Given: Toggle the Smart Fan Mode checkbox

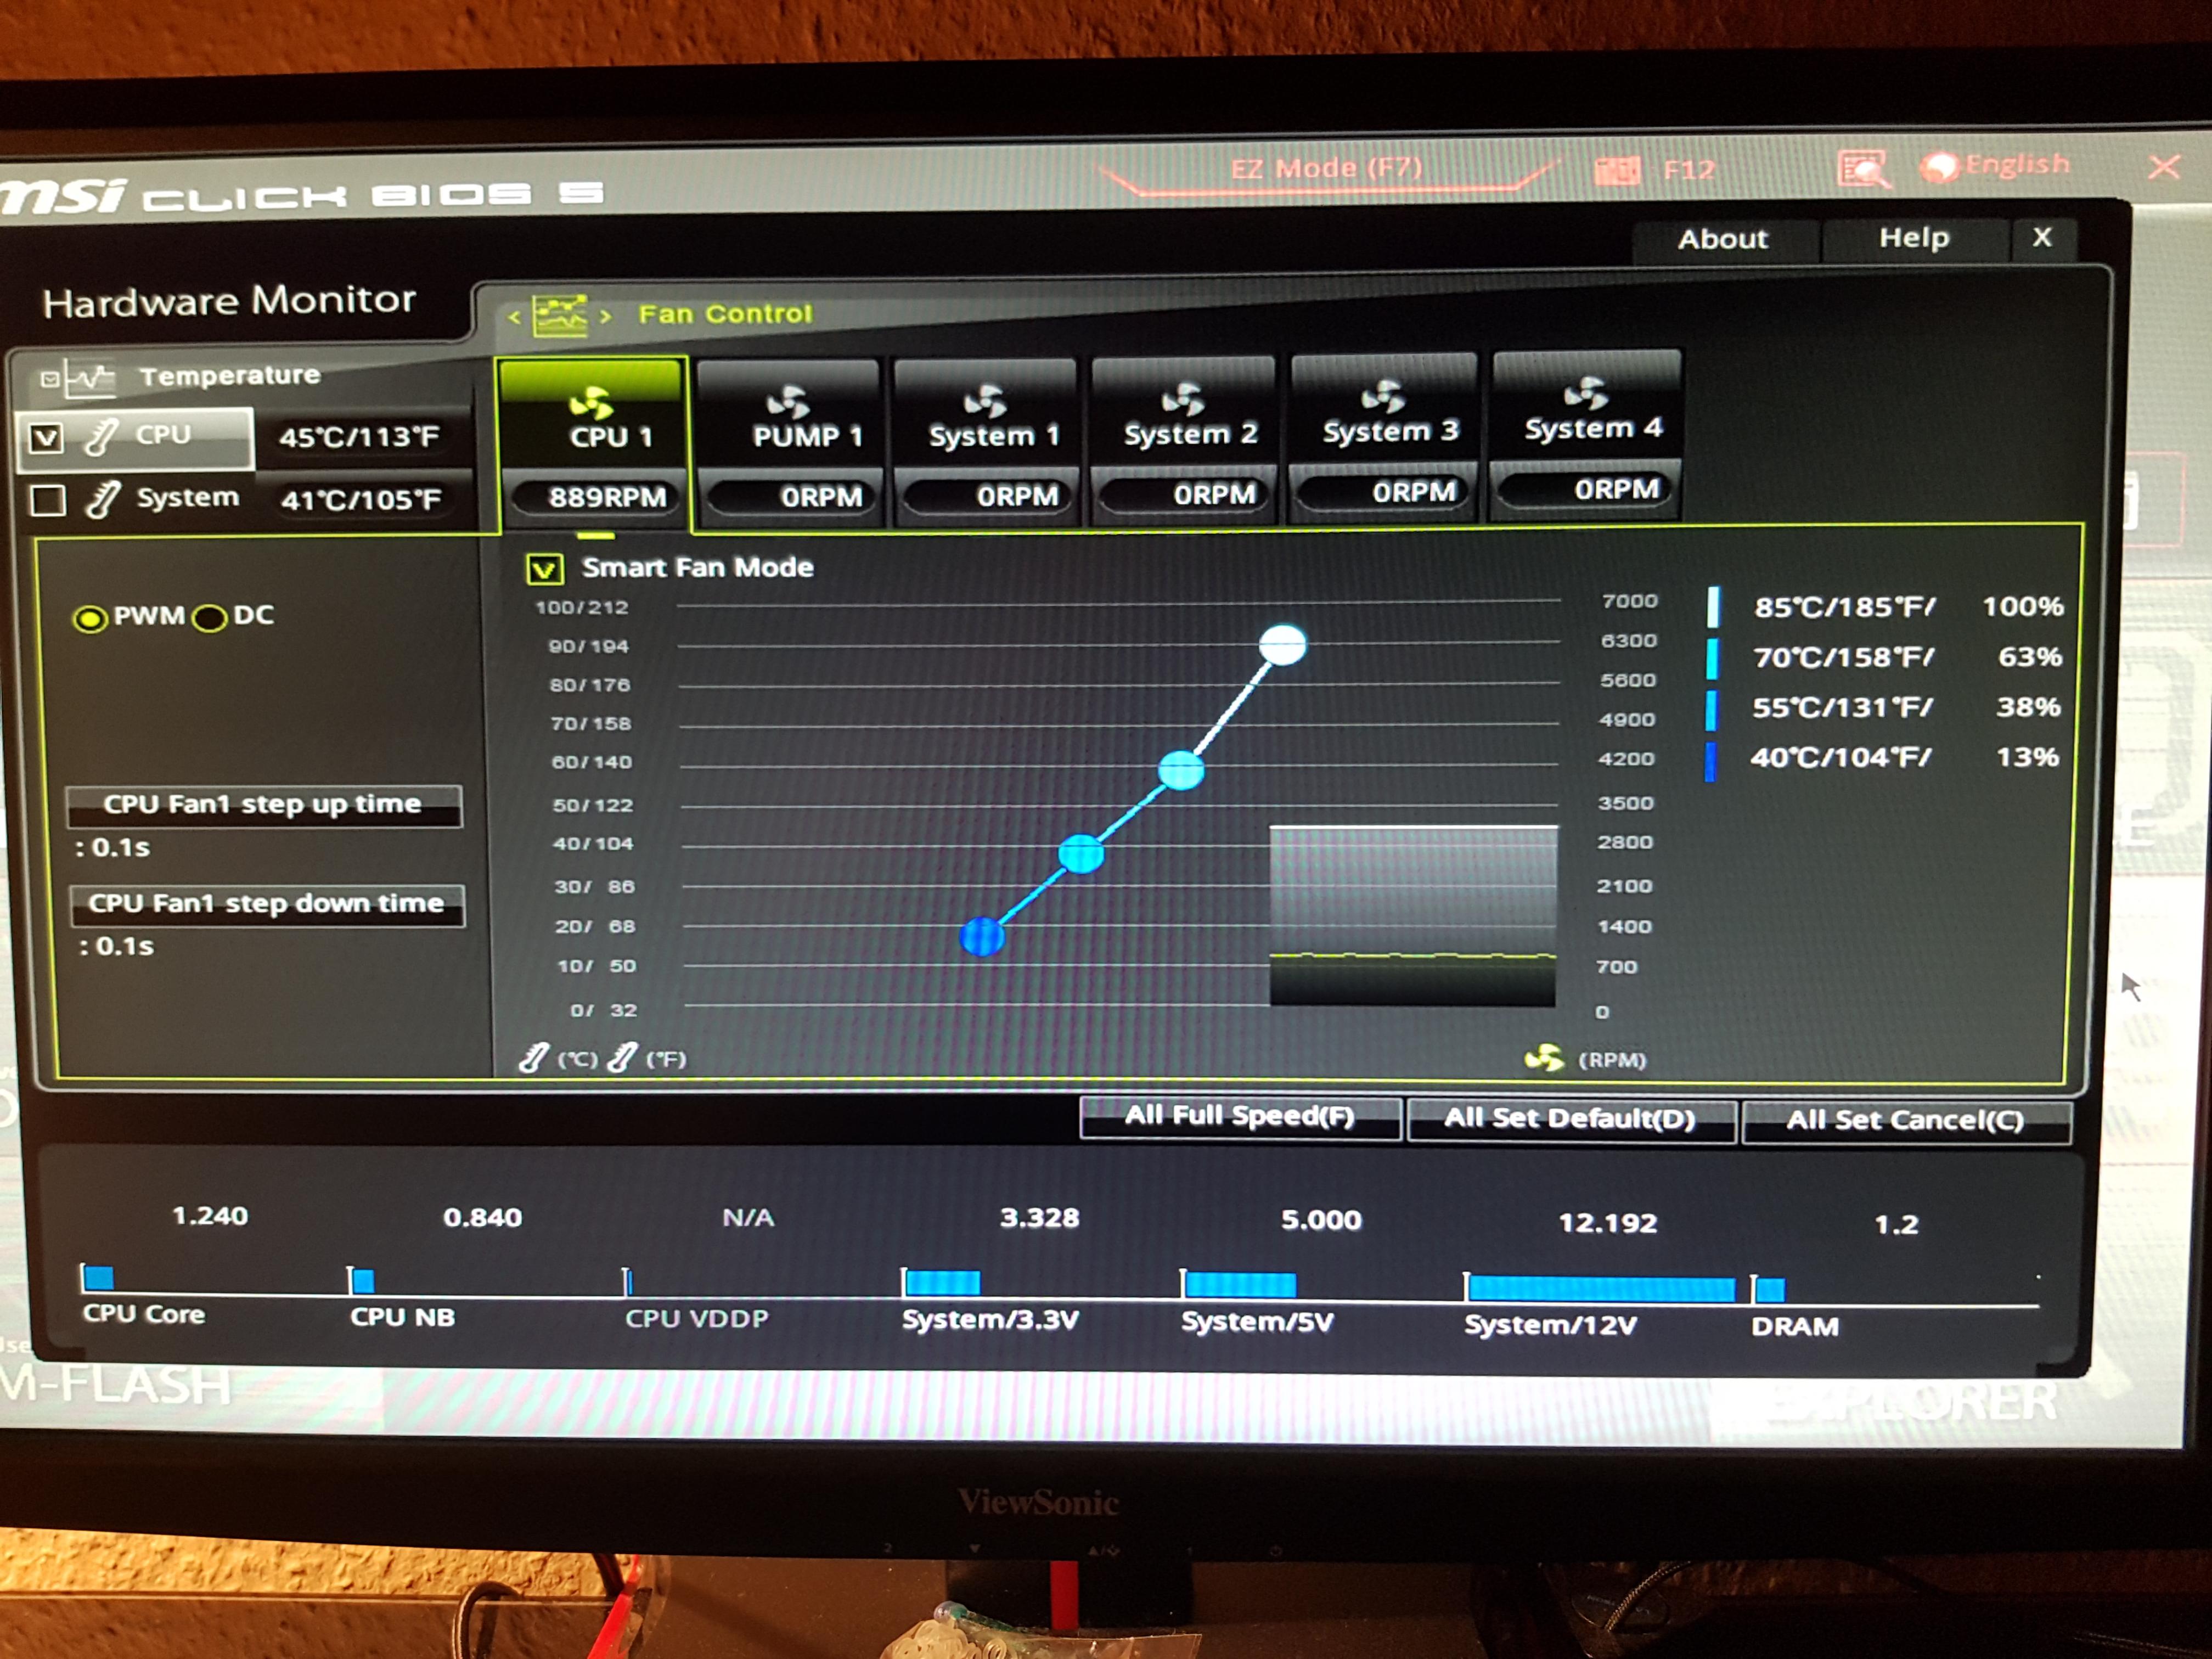Looking at the screenshot, I should [545, 569].
